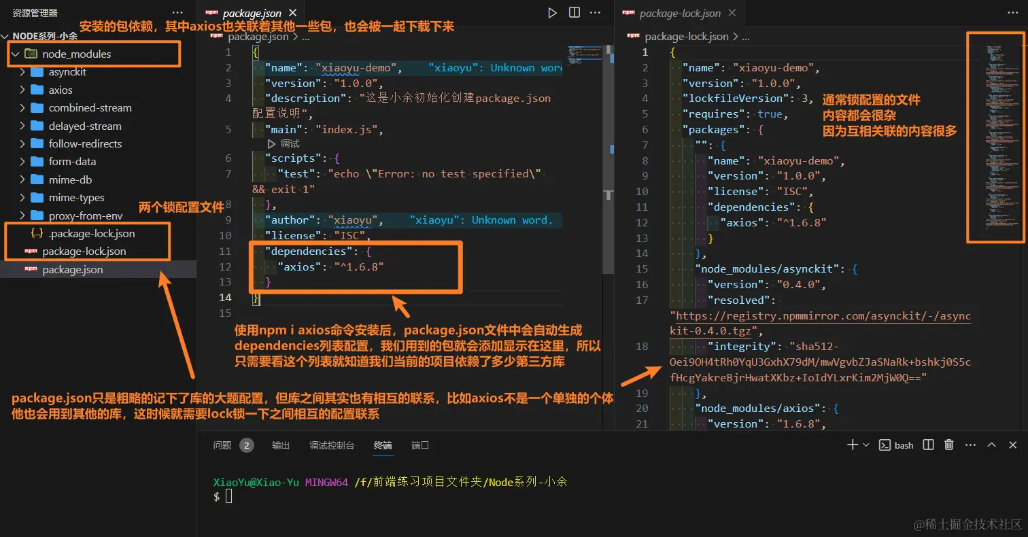Click the "lockfileVersion": 3 line
Image resolution: width=1028 pixels, height=537 pixels.
[x=749, y=99]
